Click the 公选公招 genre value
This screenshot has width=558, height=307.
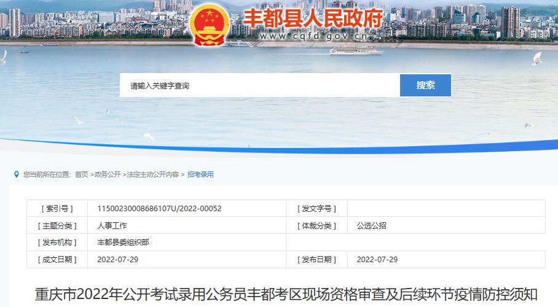[x=372, y=225]
